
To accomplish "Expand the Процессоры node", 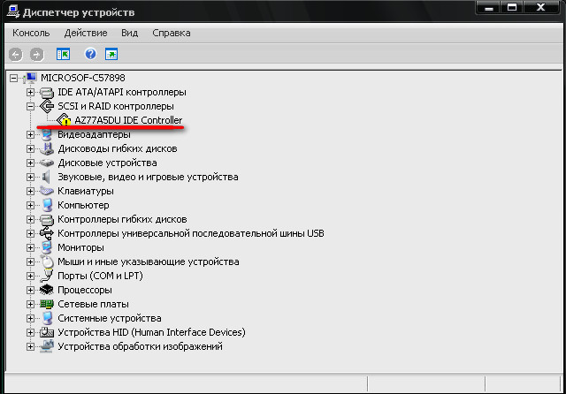I will [x=30, y=290].
